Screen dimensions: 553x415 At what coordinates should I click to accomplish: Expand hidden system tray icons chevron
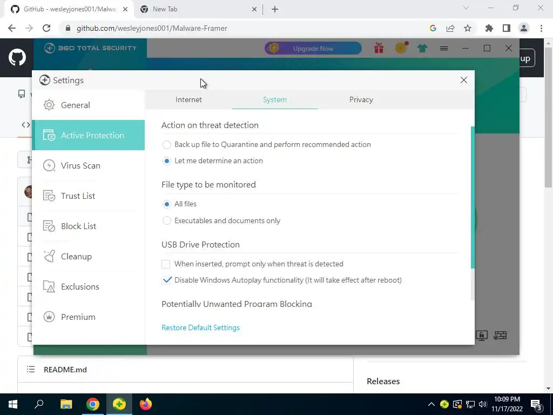431,404
